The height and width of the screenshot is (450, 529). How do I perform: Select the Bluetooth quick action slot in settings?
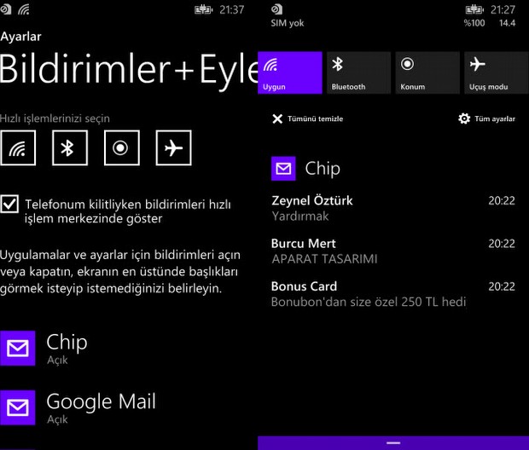pos(69,147)
